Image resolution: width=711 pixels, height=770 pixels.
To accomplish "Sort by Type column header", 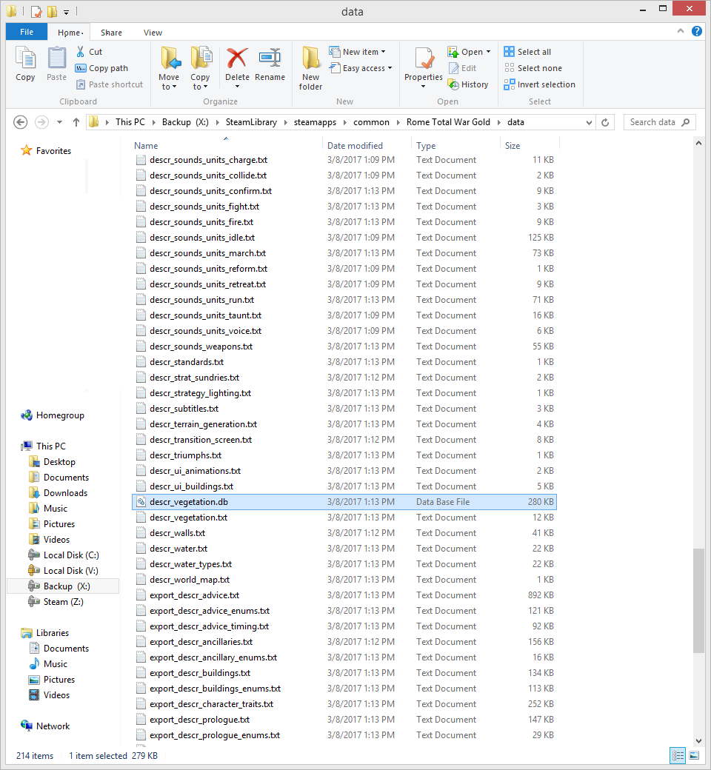I will (426, 145).
